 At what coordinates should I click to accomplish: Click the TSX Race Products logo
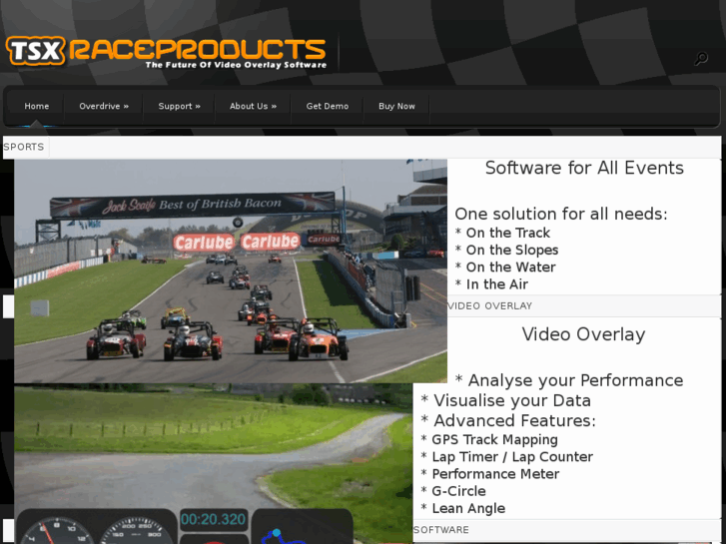pyautogui.click(x=166, y=52)
